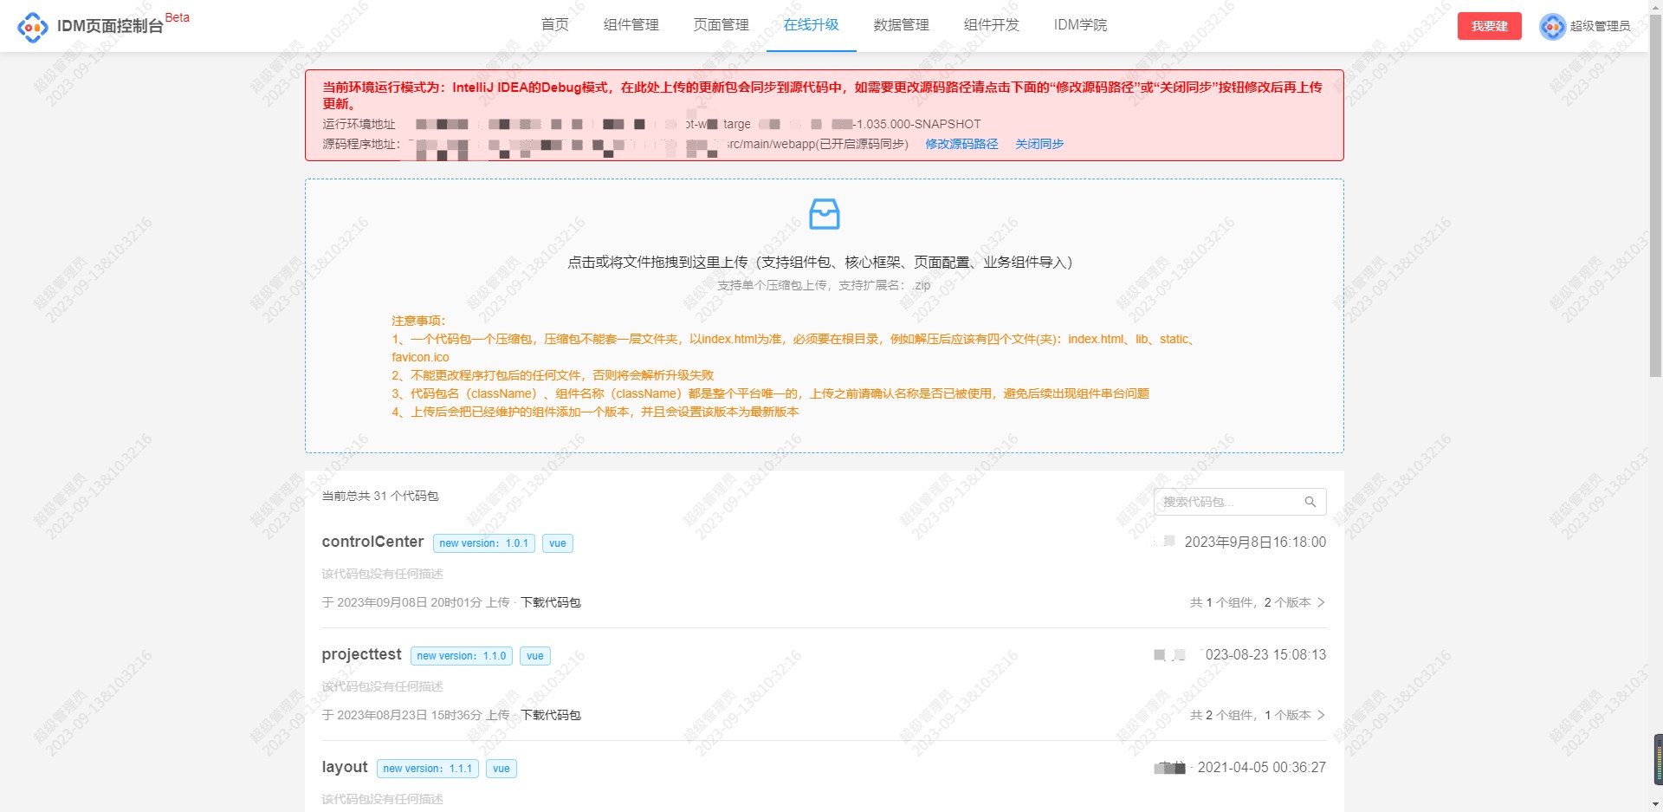The image size is (1663, 812).
Task: Click the upload drop zone text
Action: pos(820,262)
